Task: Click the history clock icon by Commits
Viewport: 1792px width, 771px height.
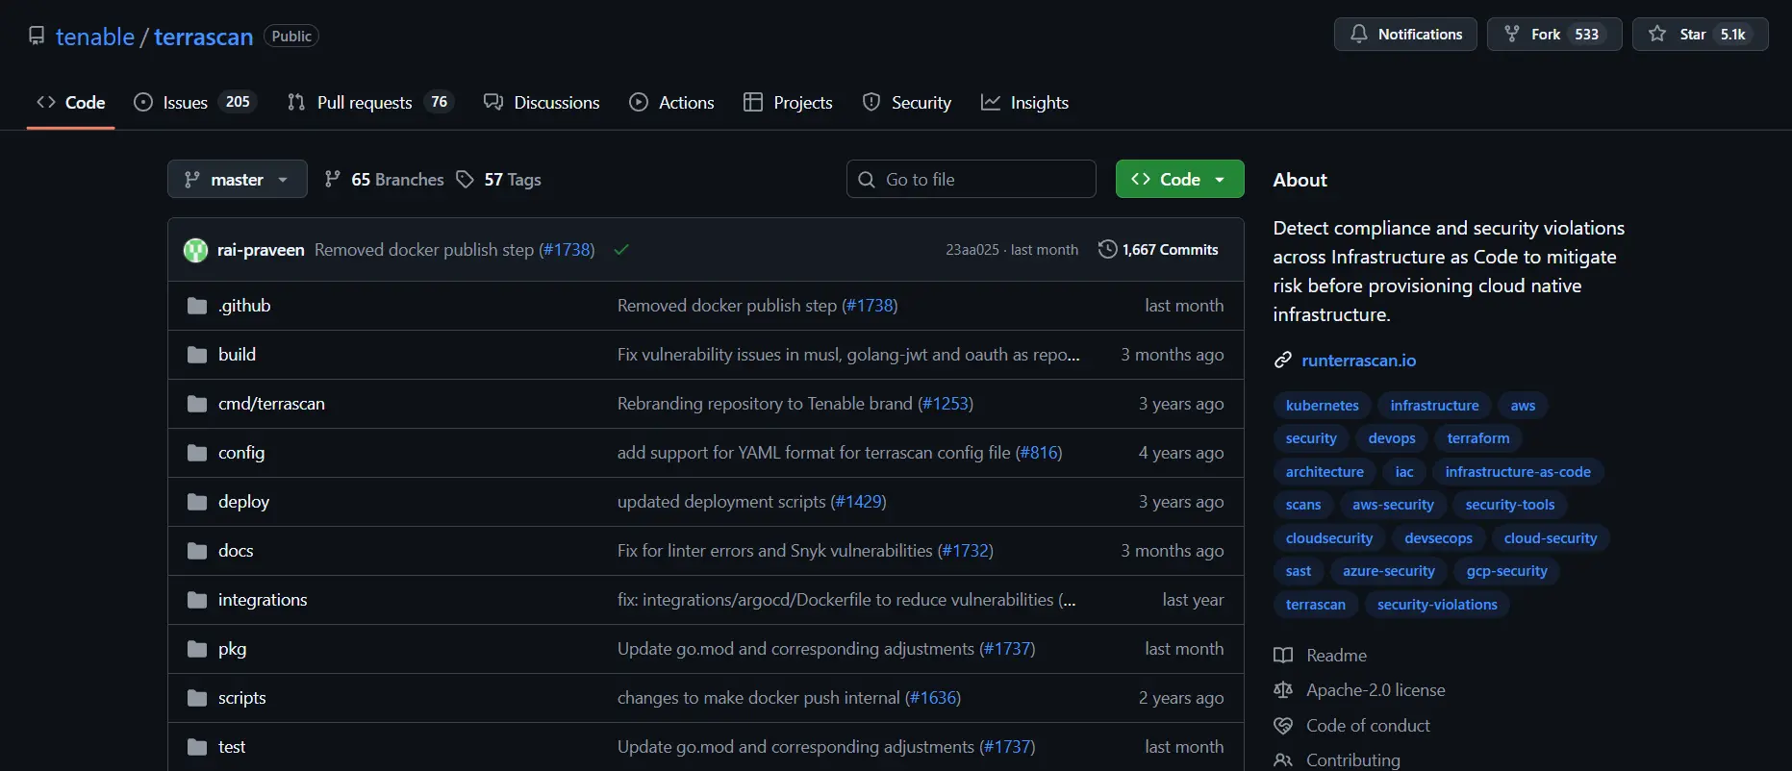Action: click(1108, 250)
